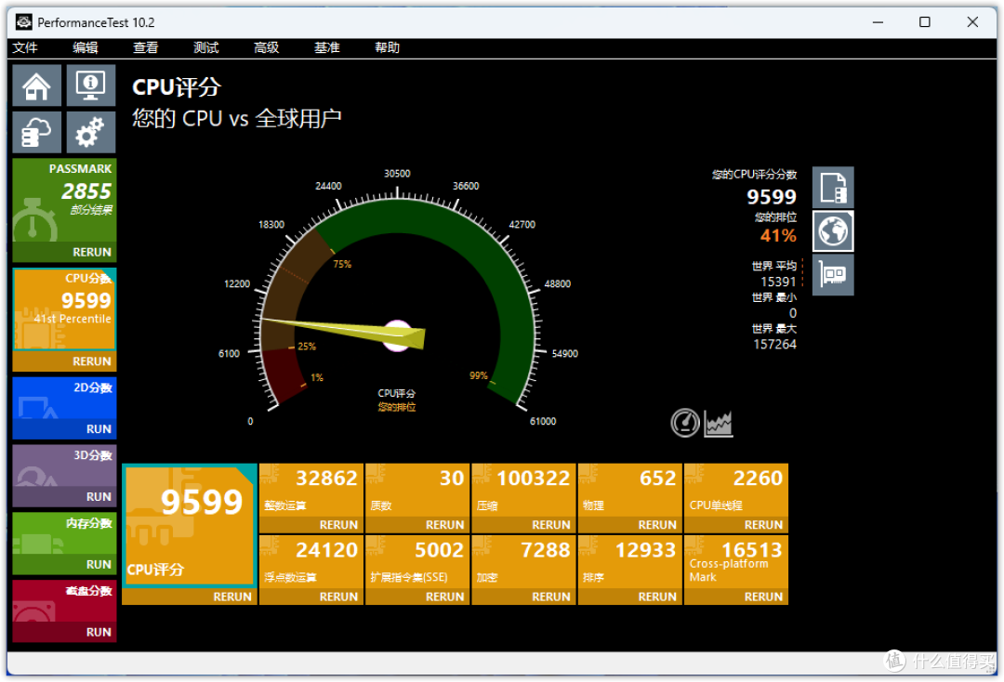Rerun the CPU单线程 test

tap(764, 525)
